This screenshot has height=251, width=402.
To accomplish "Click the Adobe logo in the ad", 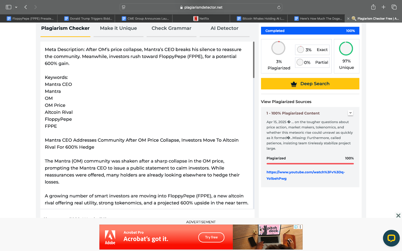I will point(110,237).
